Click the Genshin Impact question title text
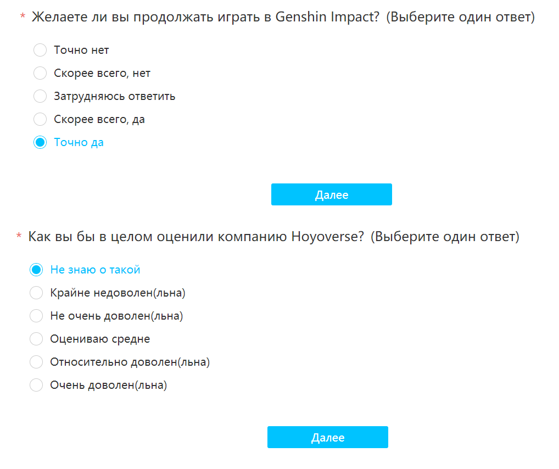The width and height of the screenshot is (559, 469). (x=205, y=17)
